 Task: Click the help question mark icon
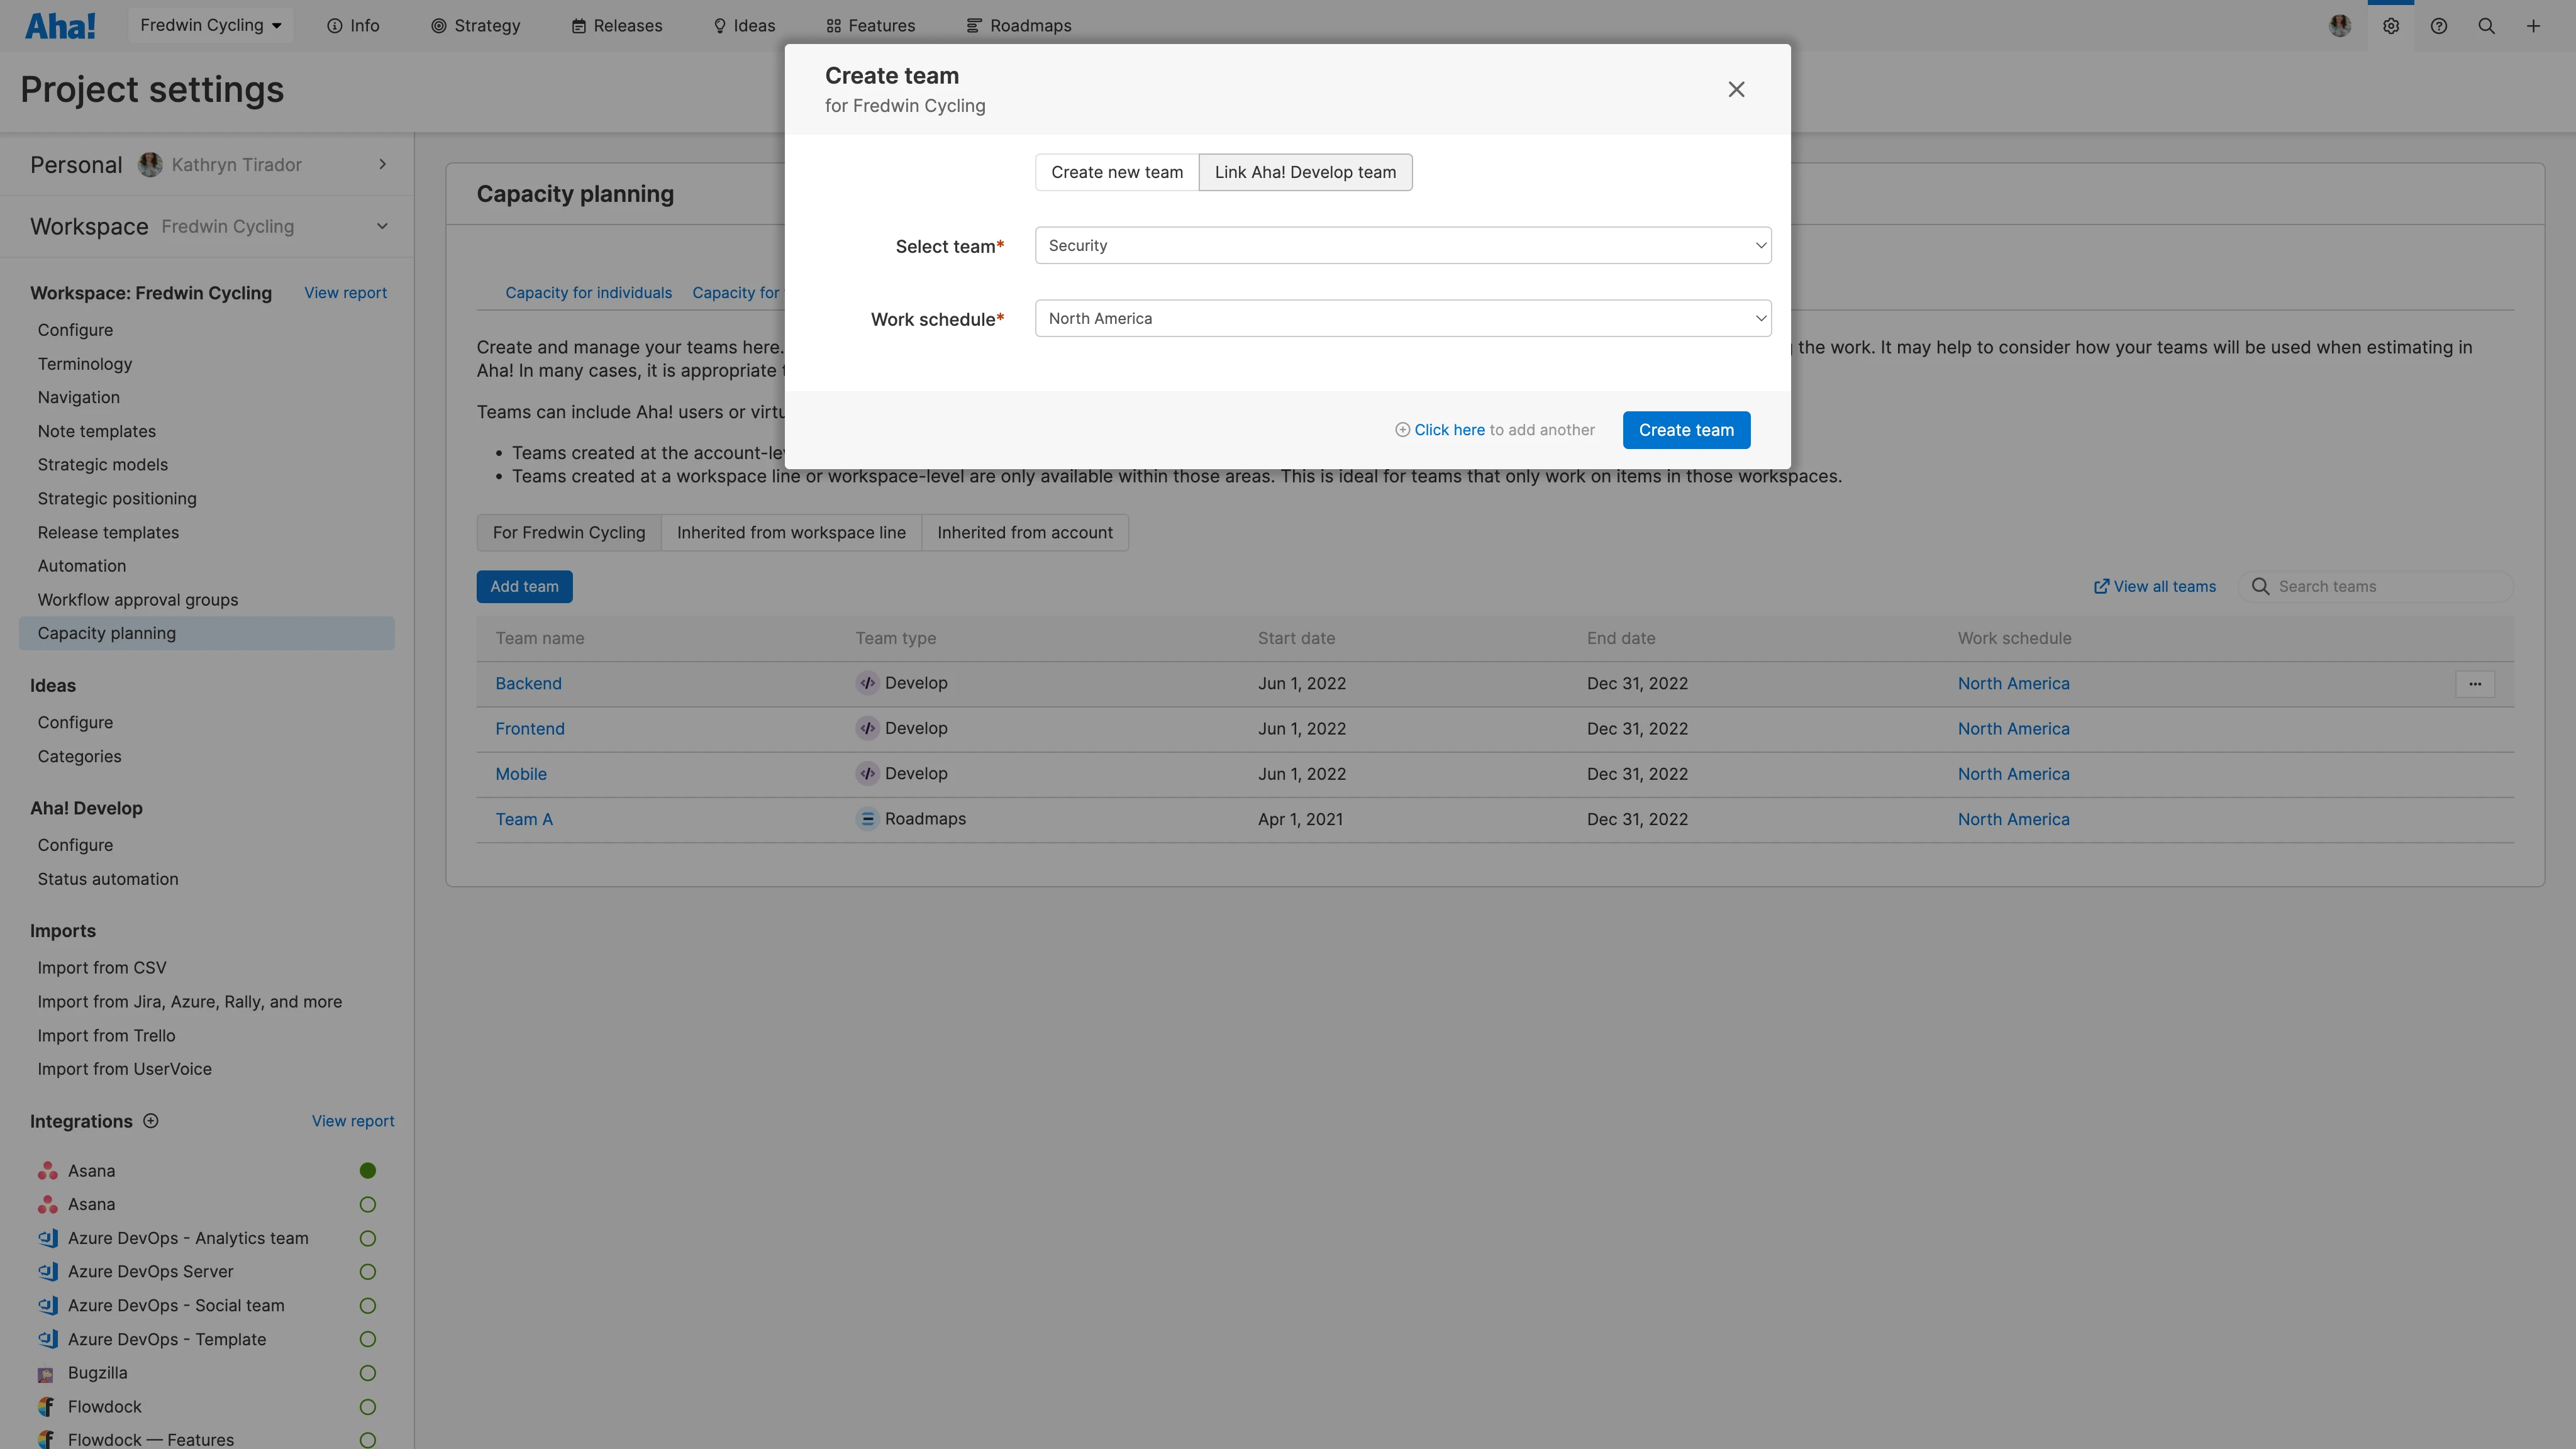pos(2438,26)
